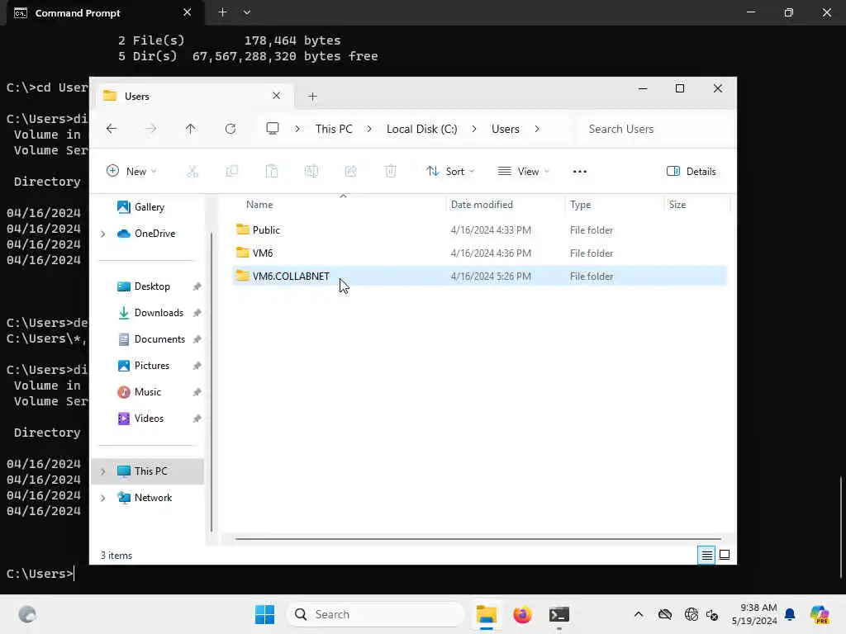Viewport: 846px width, 634px height.
Task: Open the Sort dropdown menu
Action: [x=450, y=172]
